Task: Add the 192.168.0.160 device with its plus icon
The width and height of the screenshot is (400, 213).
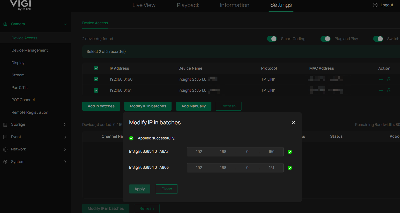Action: tap(381, 79)
